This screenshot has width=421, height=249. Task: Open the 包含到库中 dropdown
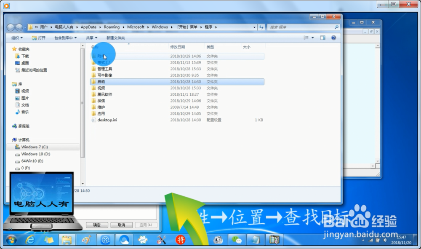click(x=66, y=38)
